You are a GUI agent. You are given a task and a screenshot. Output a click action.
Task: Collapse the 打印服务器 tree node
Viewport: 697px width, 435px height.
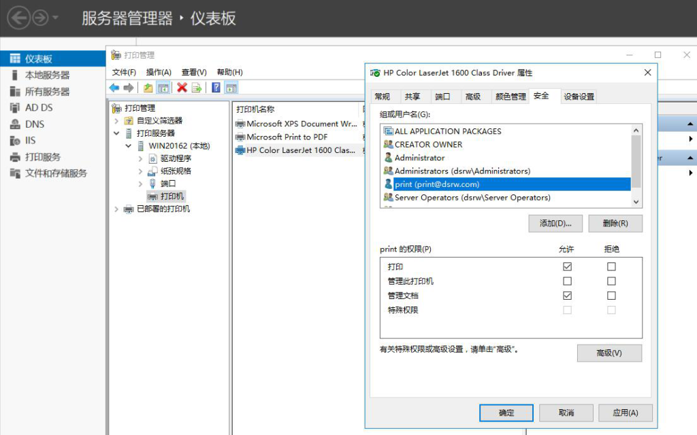[116, 133]
